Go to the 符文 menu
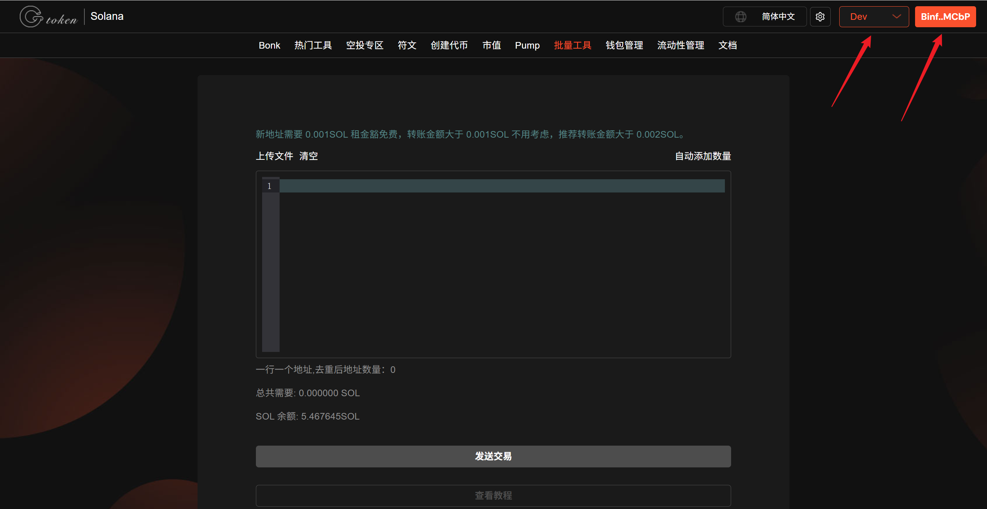 pyautogui.click(x=407, y=45)
